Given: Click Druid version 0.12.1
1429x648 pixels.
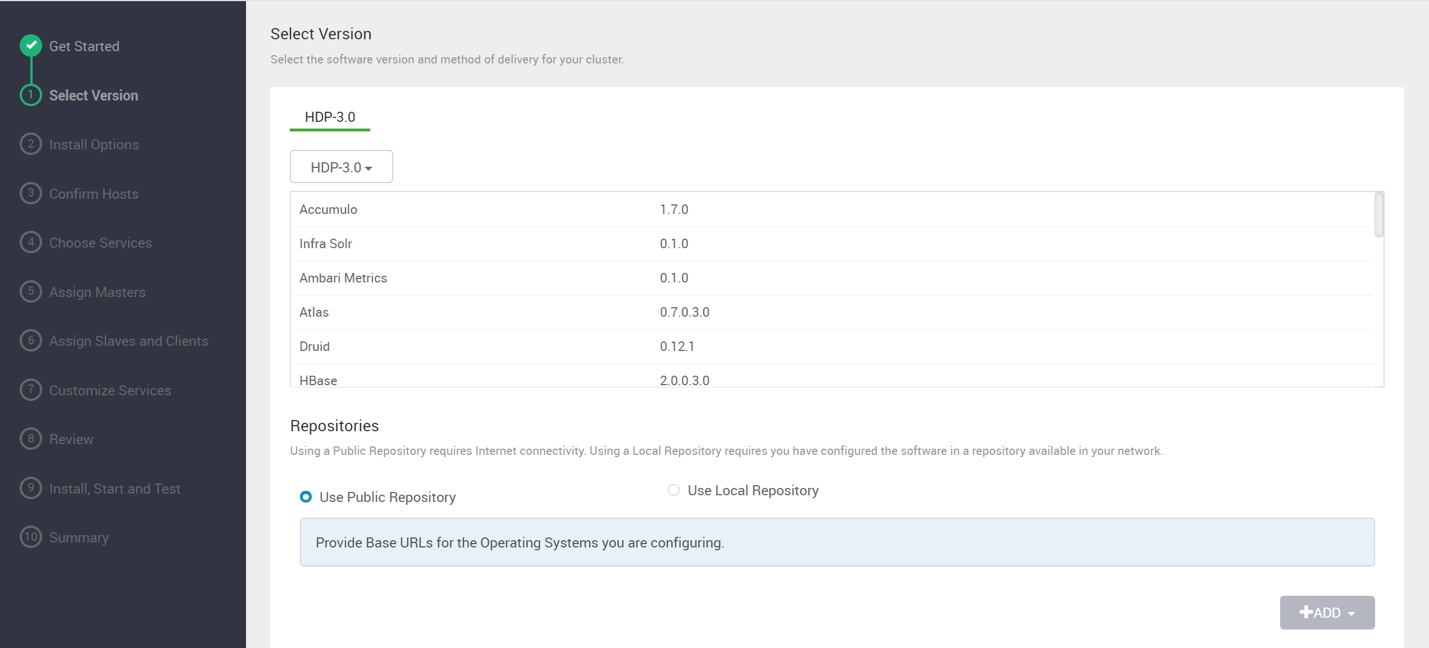Looking at the screenshot, I should point(677,346).
